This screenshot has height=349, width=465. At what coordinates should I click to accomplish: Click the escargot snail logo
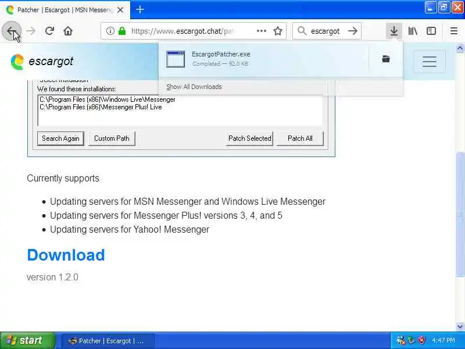click(x=17, y=62)
